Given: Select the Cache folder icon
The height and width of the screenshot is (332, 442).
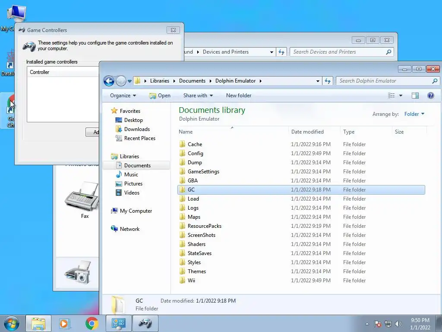Looking at the screenshot, I should (183, 144).
